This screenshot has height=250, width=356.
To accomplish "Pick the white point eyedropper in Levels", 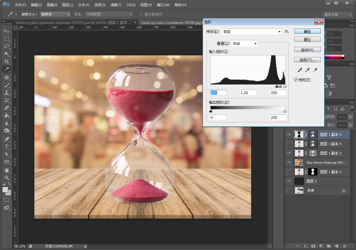I will coord(315,70).
